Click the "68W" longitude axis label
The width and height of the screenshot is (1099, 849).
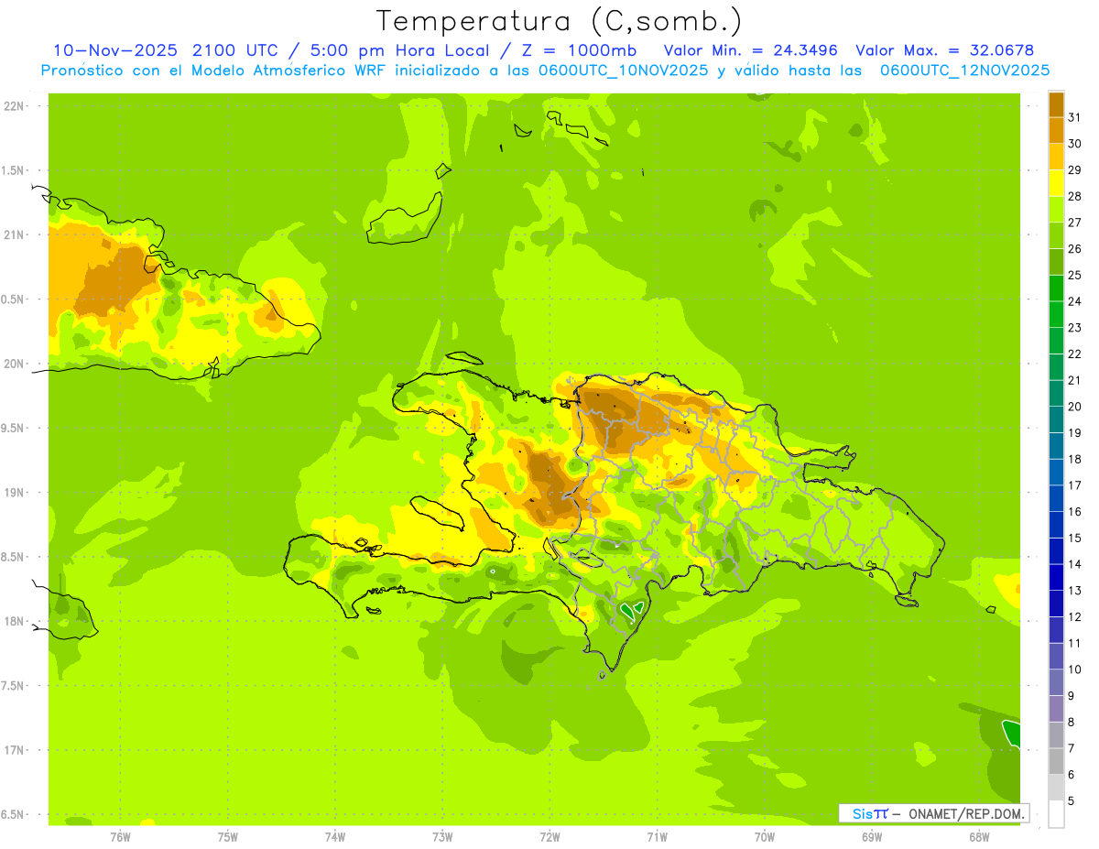coord(979,837)
